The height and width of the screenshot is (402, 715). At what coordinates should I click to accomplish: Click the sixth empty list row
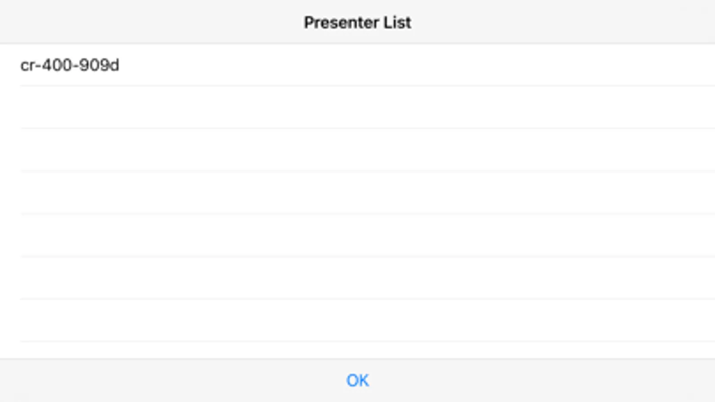point(358,320)
